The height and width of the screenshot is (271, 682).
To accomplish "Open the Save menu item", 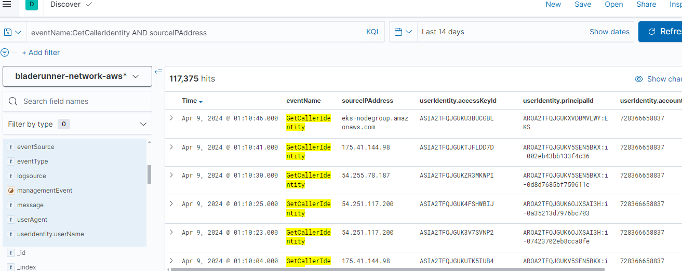I will [x=583, y=4].
